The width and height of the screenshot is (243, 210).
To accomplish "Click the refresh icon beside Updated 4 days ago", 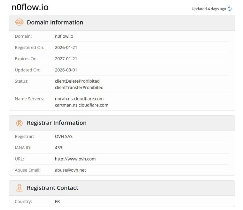I will tap(230, 9).
